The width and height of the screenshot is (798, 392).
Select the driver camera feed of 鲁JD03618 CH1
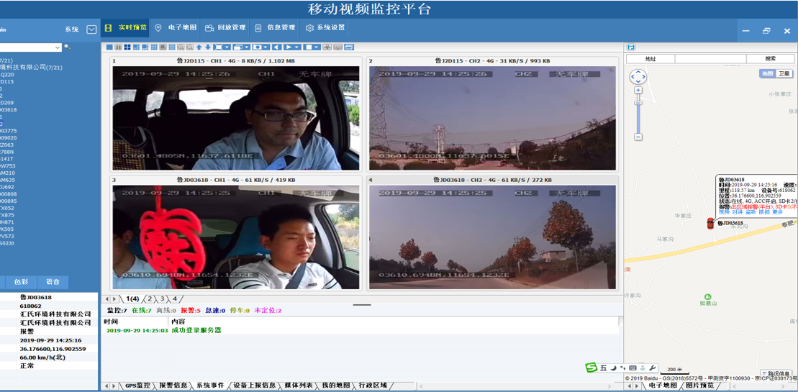point(235,237)
